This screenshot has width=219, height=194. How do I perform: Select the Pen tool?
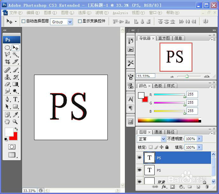coord(7,99)
